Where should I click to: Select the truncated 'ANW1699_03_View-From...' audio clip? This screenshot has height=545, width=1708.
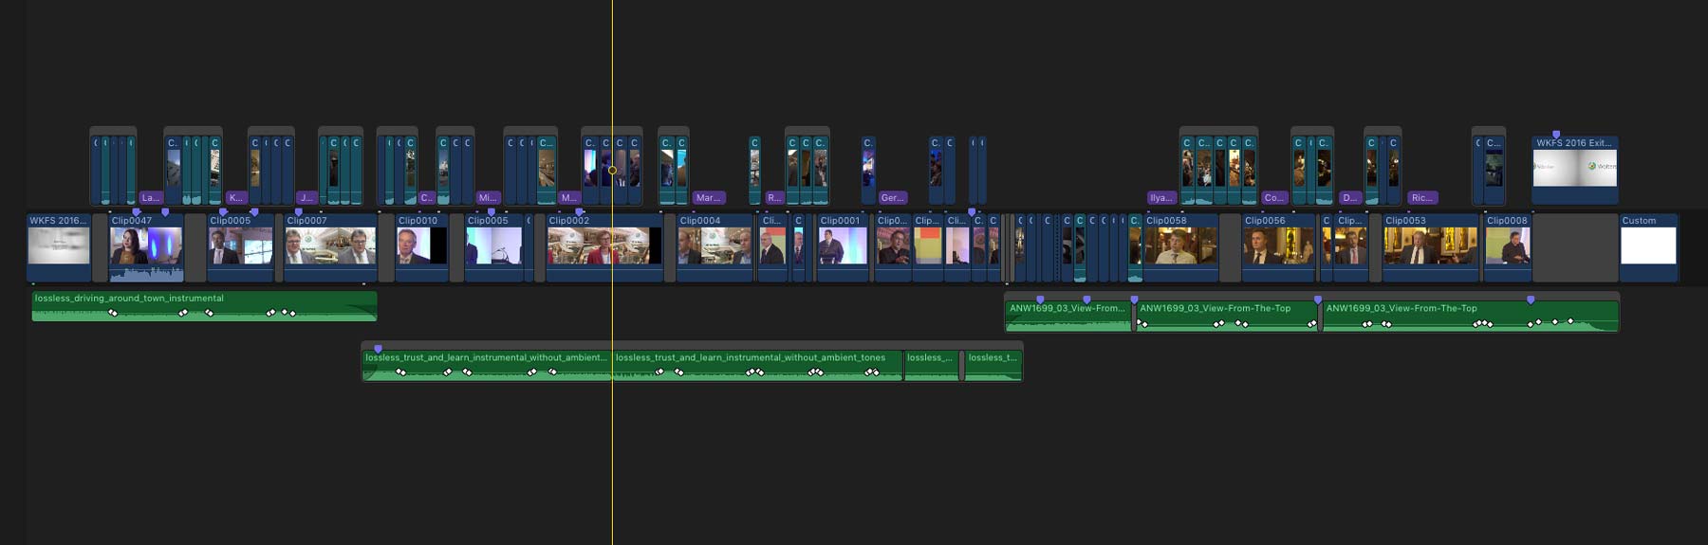(1068, 316)
